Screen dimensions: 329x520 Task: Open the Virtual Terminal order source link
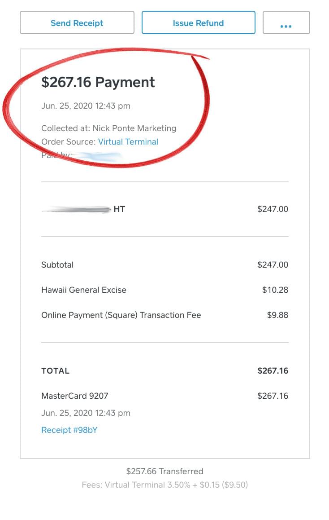[128, 142]
